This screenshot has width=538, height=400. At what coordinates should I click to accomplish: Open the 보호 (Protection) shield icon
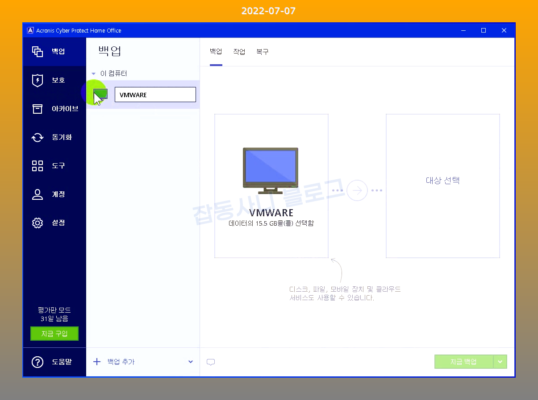38,80
